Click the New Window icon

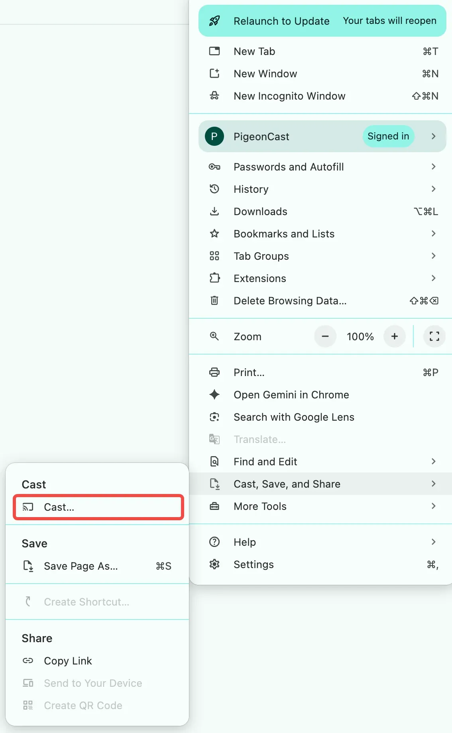(214, 73)
